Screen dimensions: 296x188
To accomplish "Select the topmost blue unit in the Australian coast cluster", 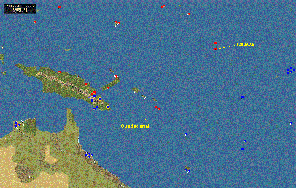I will [x=89, y=154].
